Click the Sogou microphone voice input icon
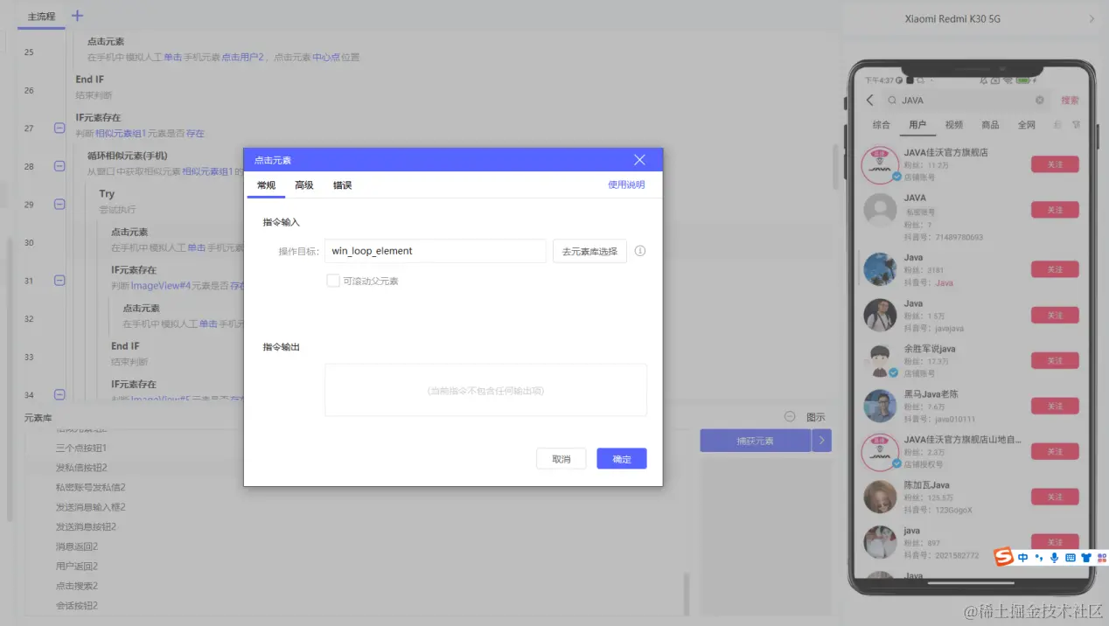The height and width of the screenshot is (626, 1109). (x=1055, y=558)
